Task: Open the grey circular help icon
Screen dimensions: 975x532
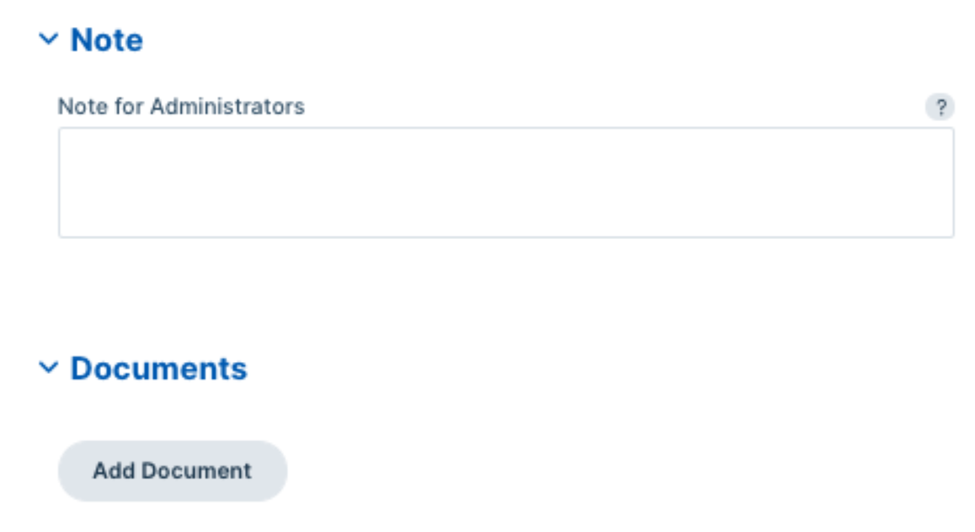Action: coord(940,107)
